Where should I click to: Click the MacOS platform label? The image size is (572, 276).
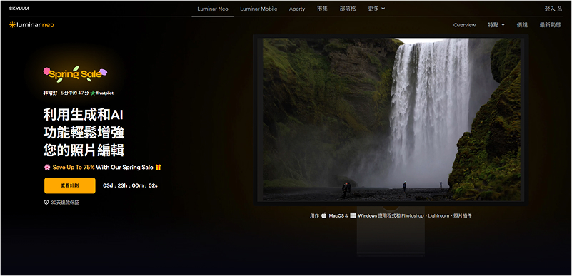(336, 215)
